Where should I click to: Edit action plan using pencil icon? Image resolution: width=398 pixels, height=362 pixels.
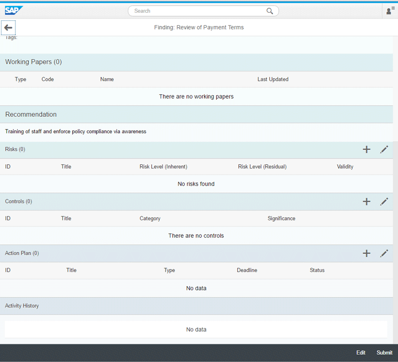pyautogui.click(x=384, y=253)
